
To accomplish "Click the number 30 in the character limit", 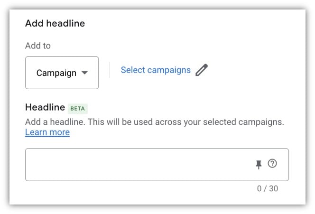I will tap(273, 188).
